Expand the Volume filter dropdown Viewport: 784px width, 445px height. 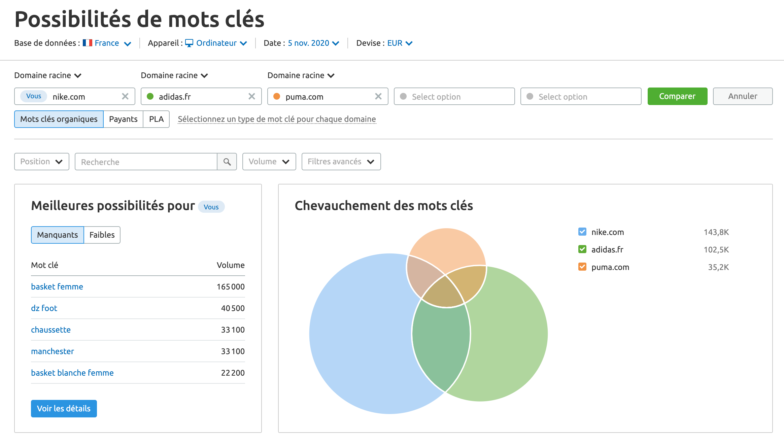(x=269, y=162)
